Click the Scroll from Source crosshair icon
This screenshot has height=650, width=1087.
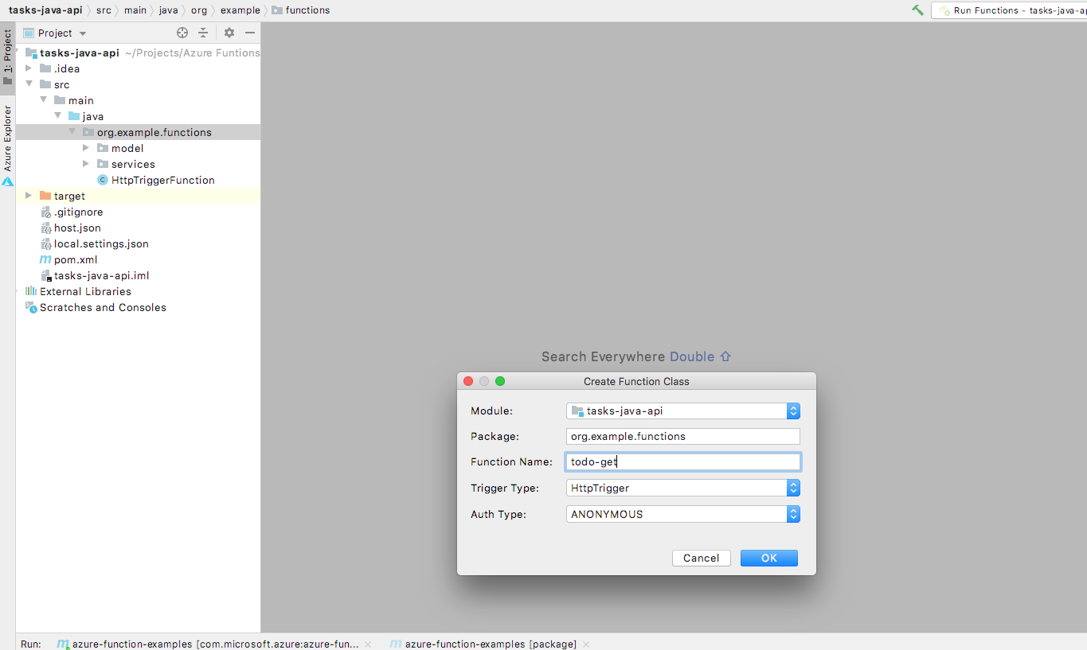(182, 33)
